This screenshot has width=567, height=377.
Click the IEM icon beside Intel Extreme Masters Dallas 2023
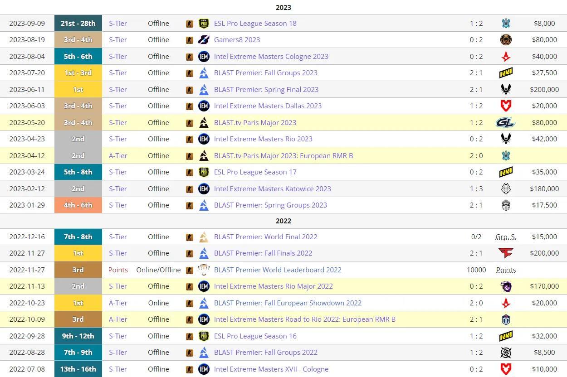point(204,106)
